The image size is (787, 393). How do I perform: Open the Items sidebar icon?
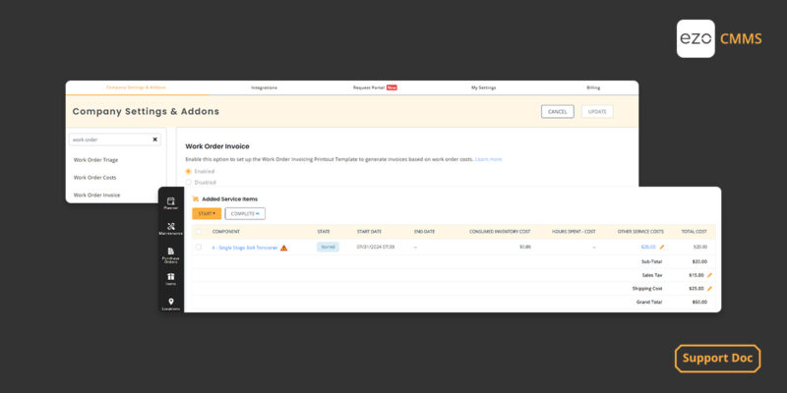[x=170, y=279]
